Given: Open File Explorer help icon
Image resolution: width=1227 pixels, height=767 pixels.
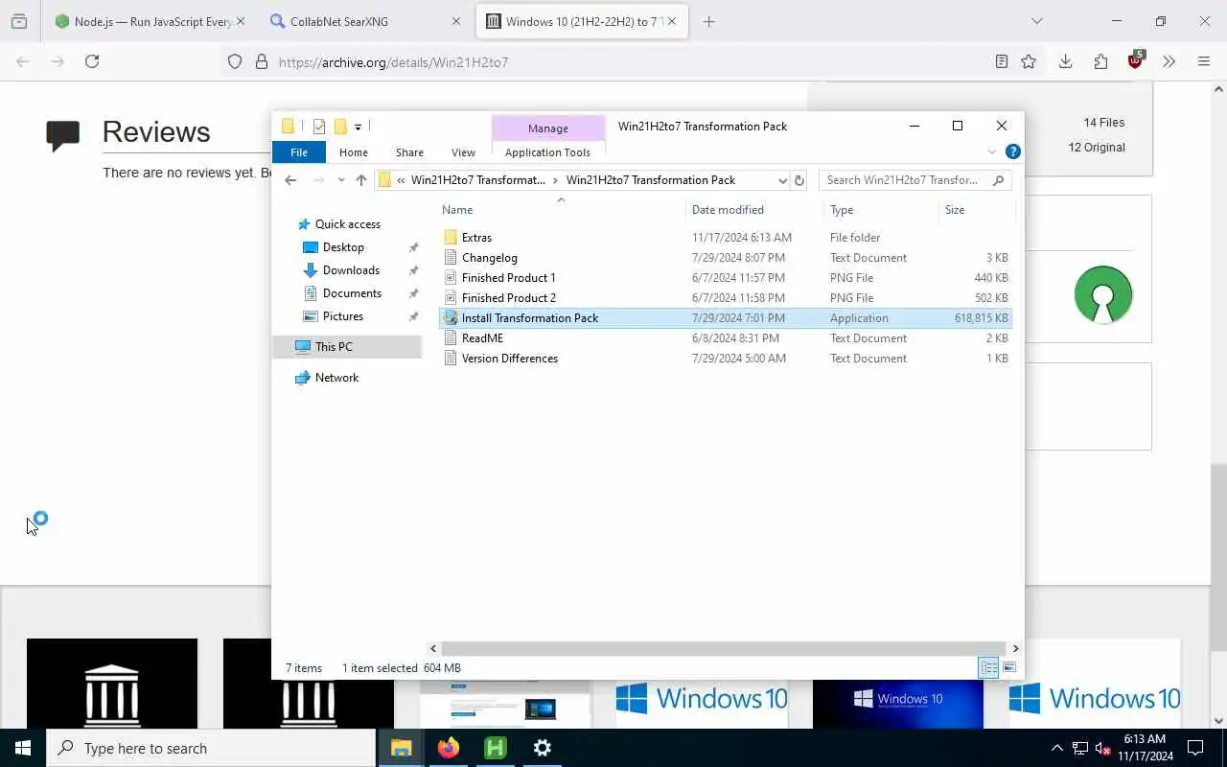Looking at the screenshot, I should tap(1013, 151).
